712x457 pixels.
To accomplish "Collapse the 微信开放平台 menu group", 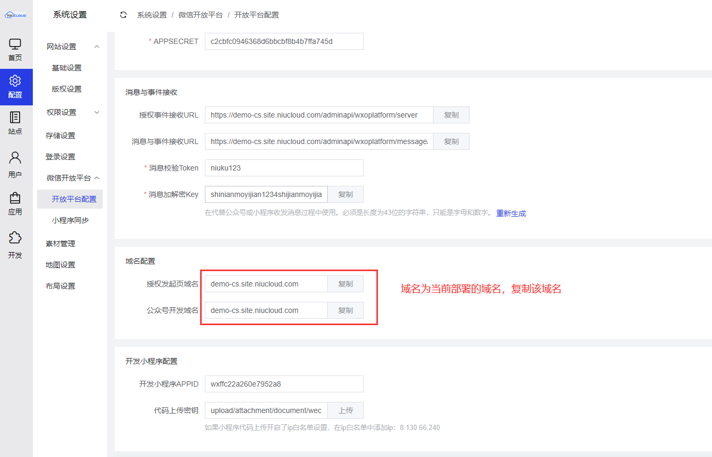I will pyautogui.click(x=73, y=178).
